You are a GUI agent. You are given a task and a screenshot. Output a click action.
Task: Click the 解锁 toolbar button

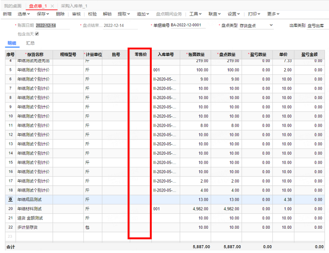click(107, 14)
